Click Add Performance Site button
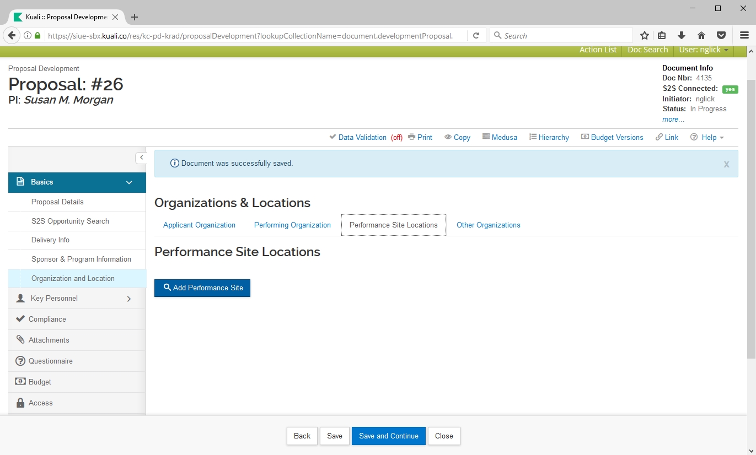The width and height of the screenshot is (756, 455). pyautogui.click(x=202, y=288)
